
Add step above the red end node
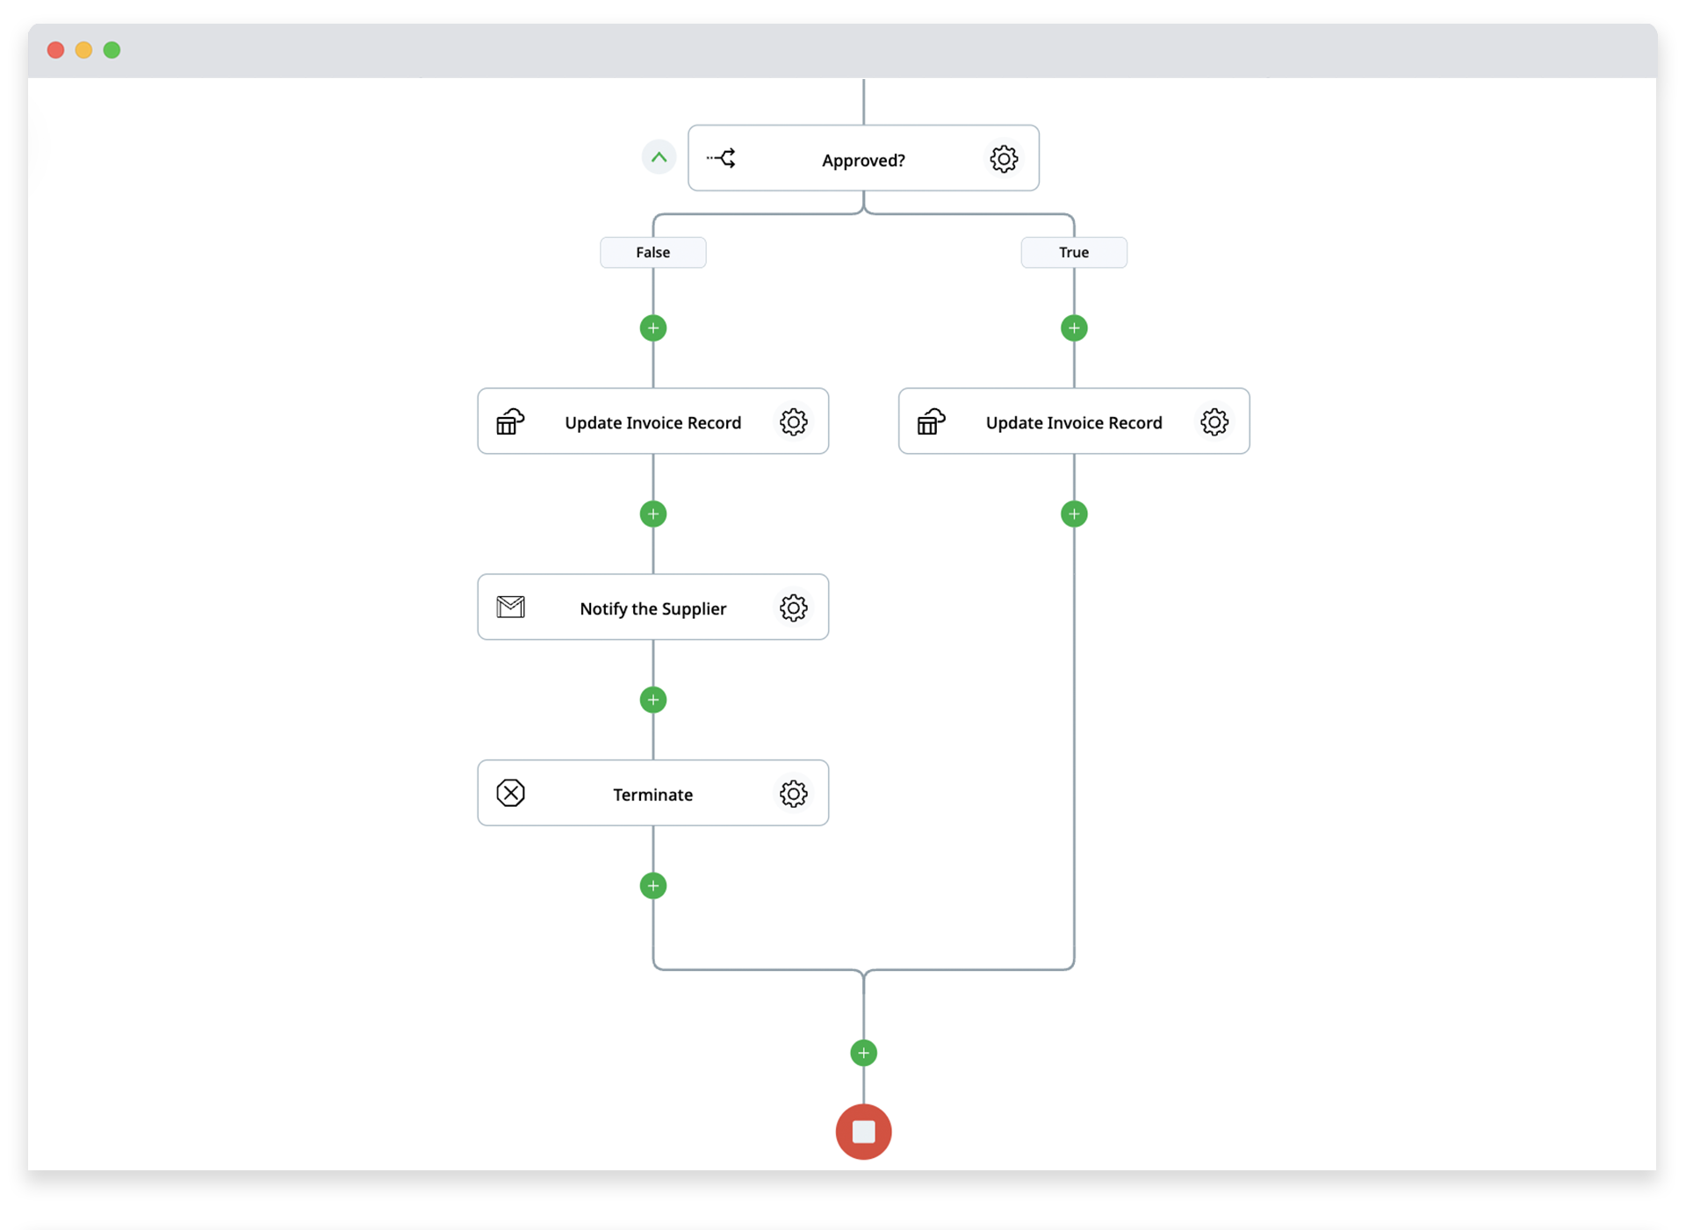pyautogui.click(x=863, y=1053)
